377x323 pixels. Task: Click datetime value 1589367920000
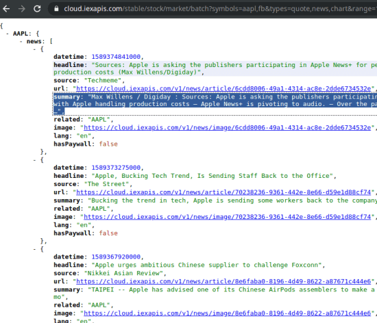coord(116,257)
